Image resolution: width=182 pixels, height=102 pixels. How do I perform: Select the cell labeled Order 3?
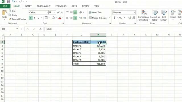[x=82, y=53]
